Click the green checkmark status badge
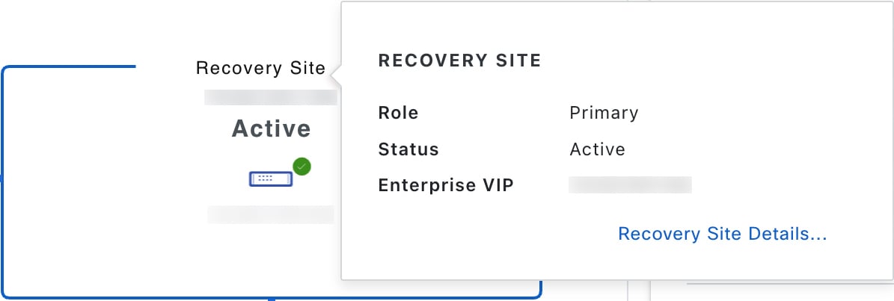 coord(301,167)
